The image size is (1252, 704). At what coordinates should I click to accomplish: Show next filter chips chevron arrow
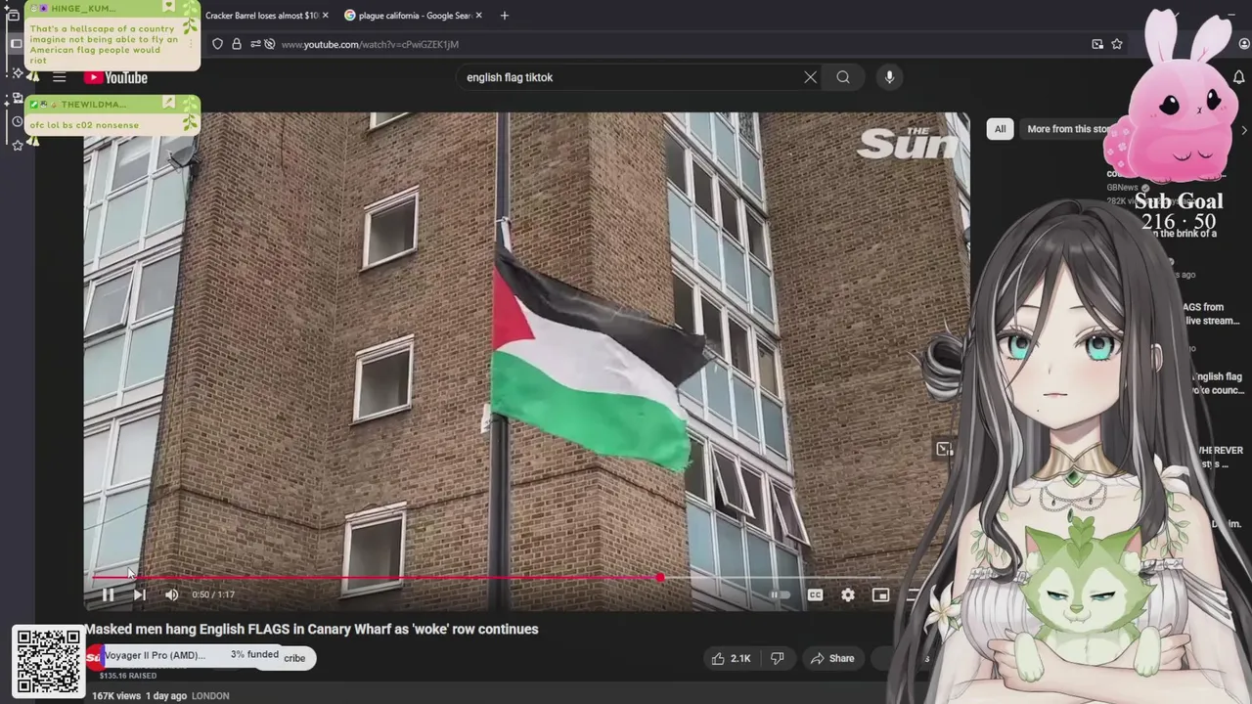coord(1243,129)
